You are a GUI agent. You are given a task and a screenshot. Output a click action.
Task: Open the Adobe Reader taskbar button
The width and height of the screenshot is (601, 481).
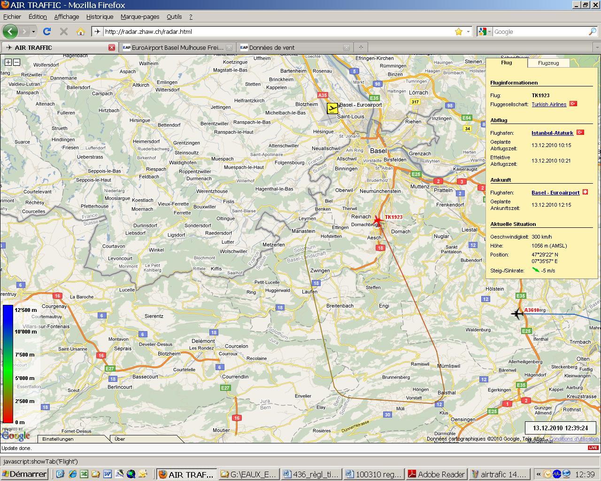pos(437,474)
